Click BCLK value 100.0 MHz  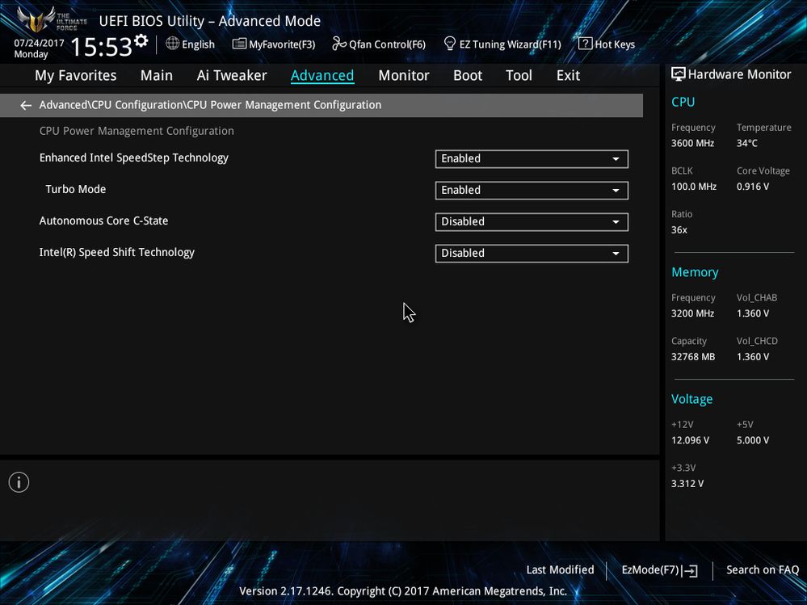coord(694,187)
